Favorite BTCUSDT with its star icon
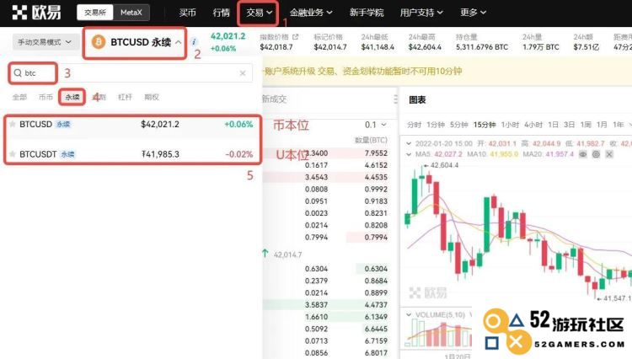Screen dimensions: 632x359 [x=13, y=154]
